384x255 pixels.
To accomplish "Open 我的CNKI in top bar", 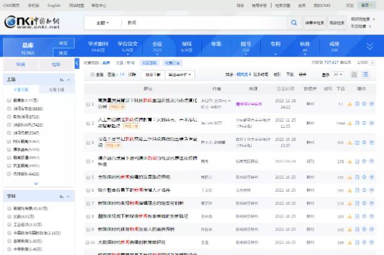I will (x=322, y=6).
